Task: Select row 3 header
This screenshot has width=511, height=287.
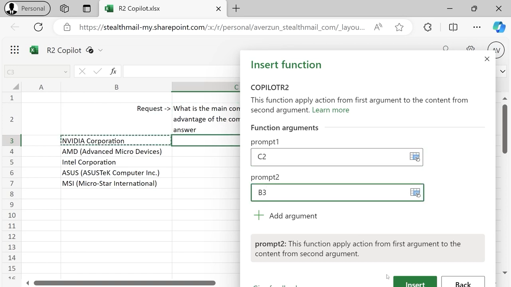Action: tap(12, 141)
